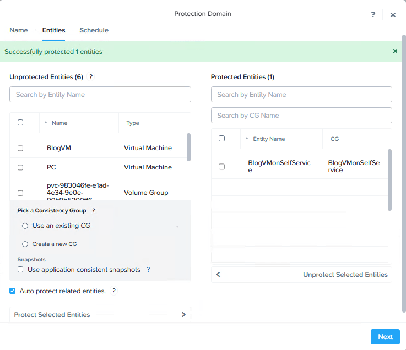Click the Entity Name column header text
406x350 pixels.
(269, 139)
